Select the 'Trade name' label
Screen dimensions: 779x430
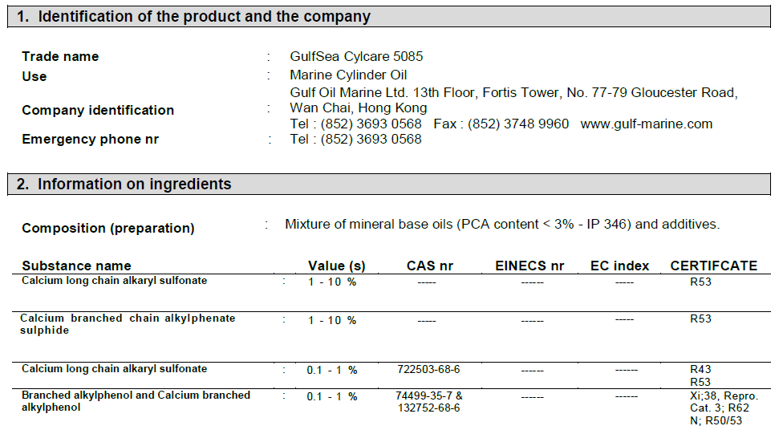(60, 57)
